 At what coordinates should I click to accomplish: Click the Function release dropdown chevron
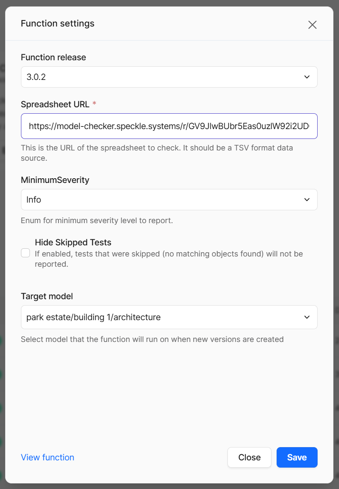(307, 77)
